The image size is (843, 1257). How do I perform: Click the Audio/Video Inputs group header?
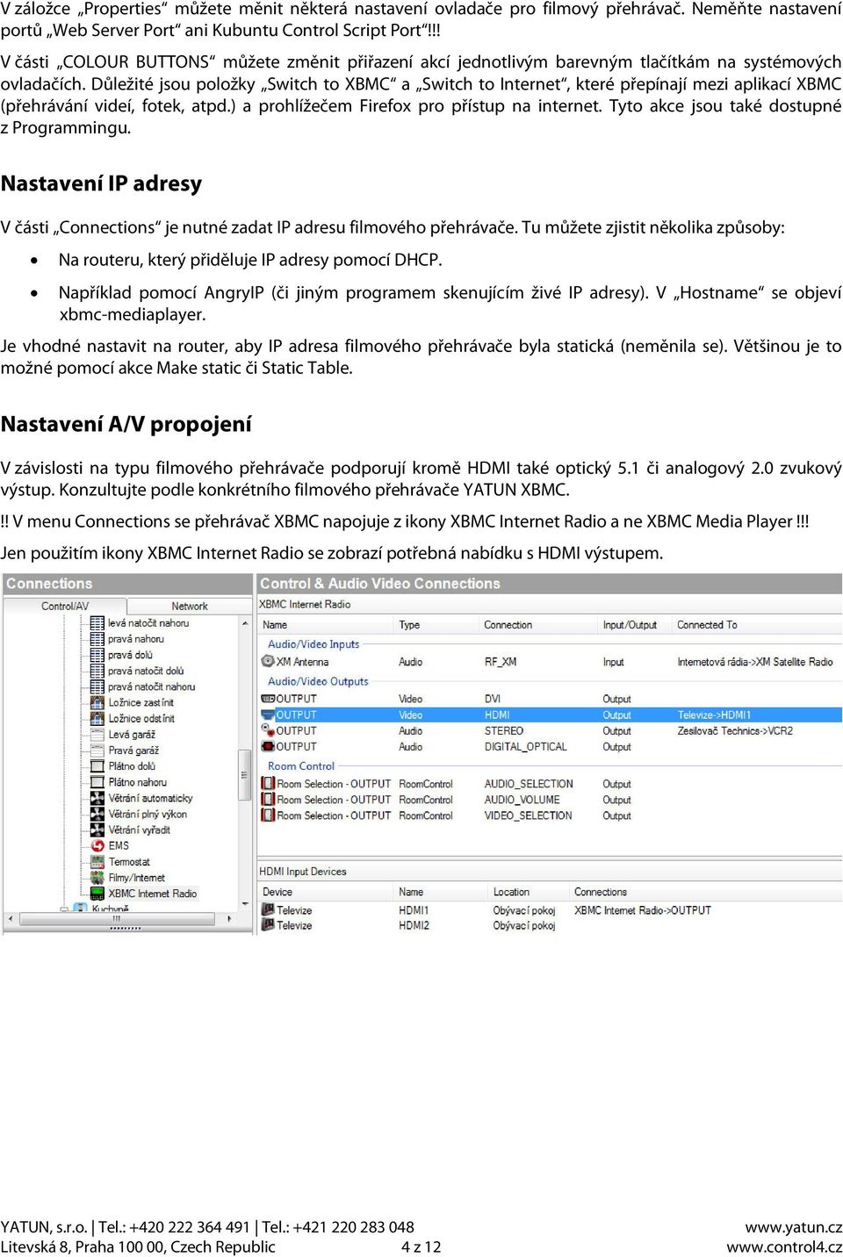[x=313, y=643]
